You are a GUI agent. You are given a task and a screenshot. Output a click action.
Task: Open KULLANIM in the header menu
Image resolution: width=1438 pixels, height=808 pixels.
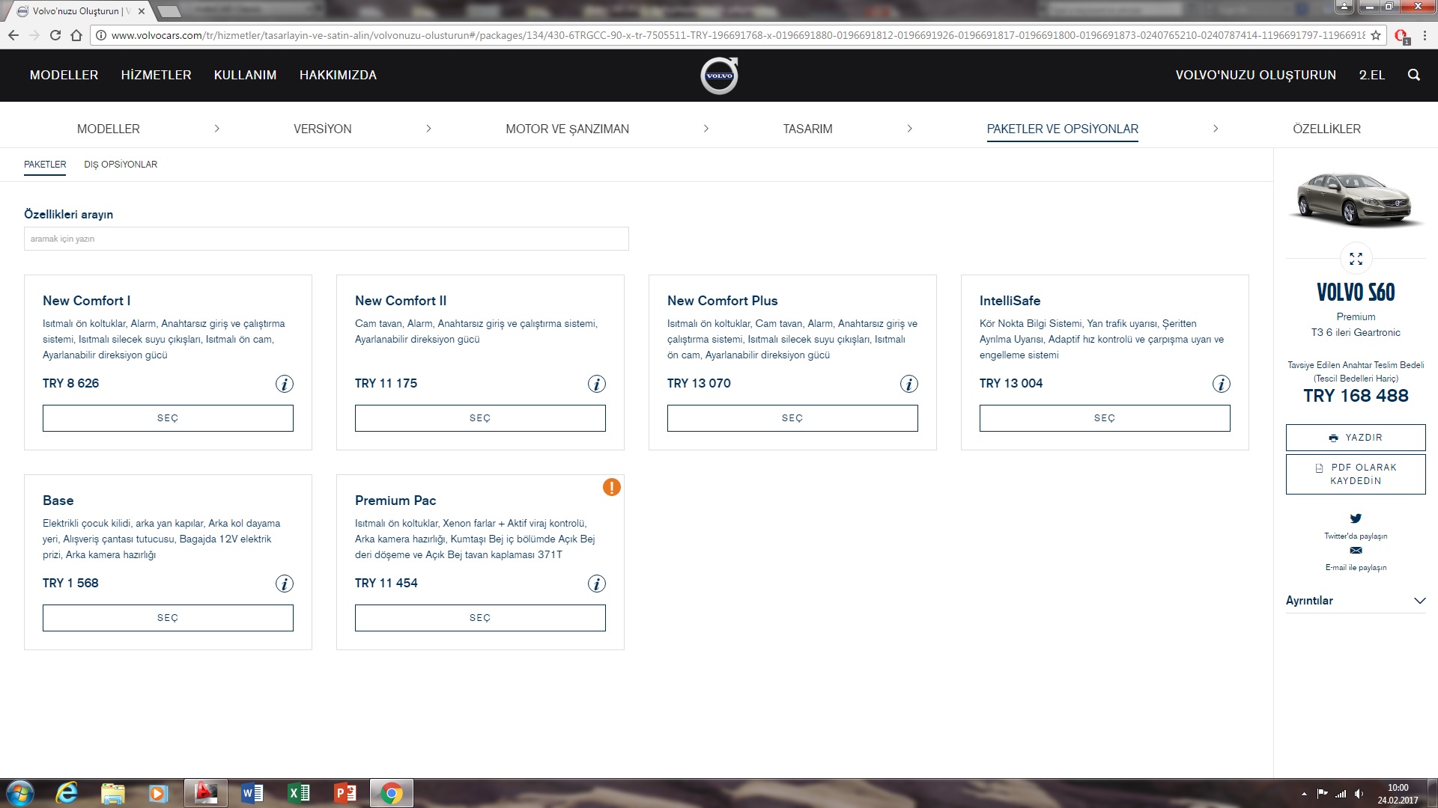[x=245, y=75]
